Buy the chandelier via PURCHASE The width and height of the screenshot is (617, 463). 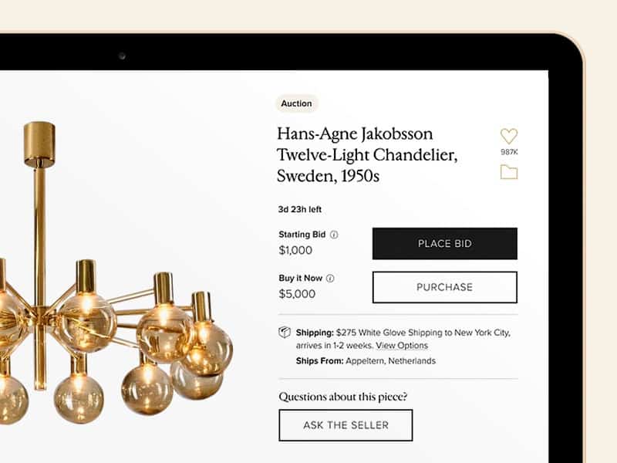[x=444, y=287]
